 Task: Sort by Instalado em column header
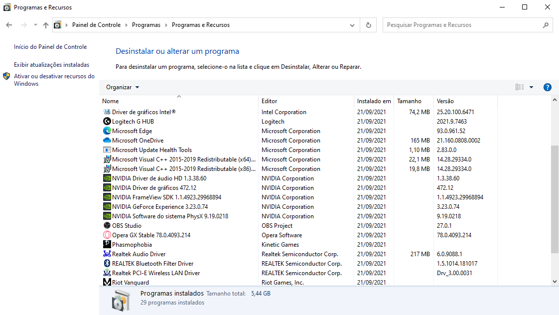tap(374, 101)
